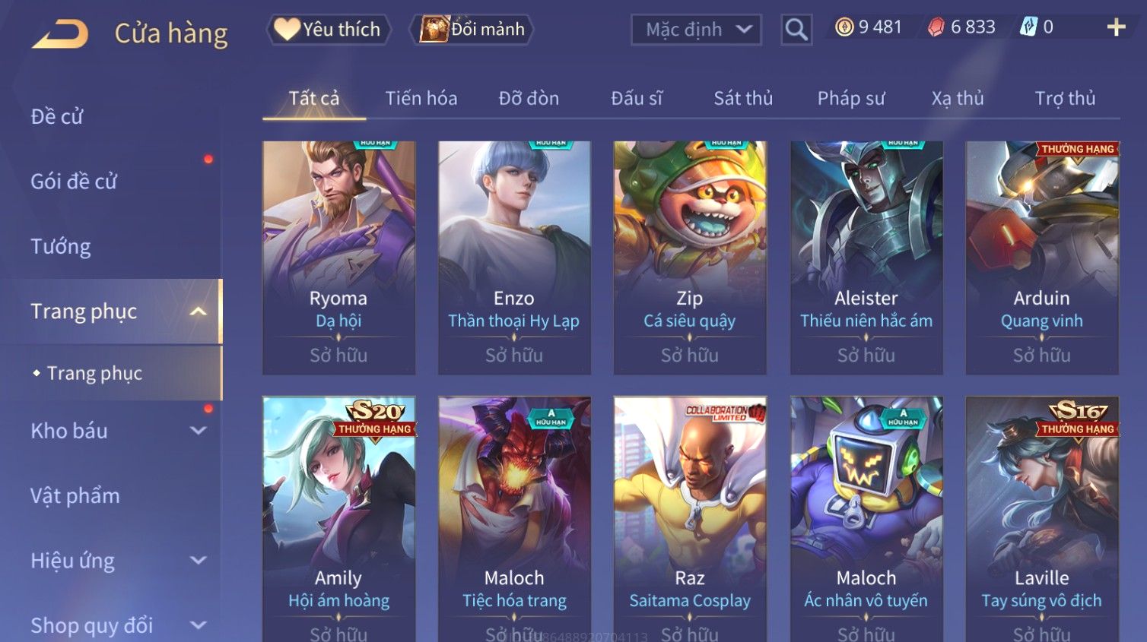Open the Vật phẩm sidebar item
Image resolution: width=1147 pixels, height=642 pixels.
[x=75, y=496]
